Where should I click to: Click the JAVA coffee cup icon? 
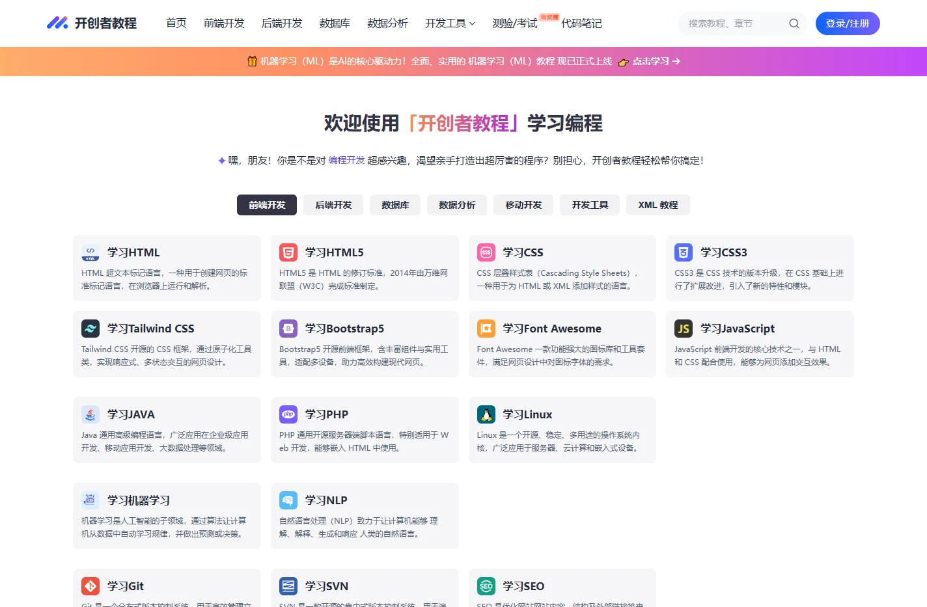90,414
